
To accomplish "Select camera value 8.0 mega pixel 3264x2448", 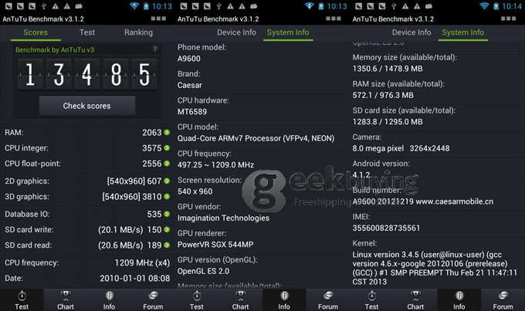I will click(401, 148).
